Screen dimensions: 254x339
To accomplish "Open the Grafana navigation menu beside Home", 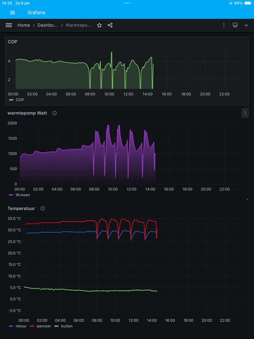I will coord(8,25).
